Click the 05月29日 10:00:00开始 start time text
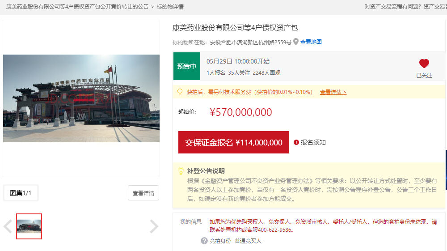 point(238,61)
